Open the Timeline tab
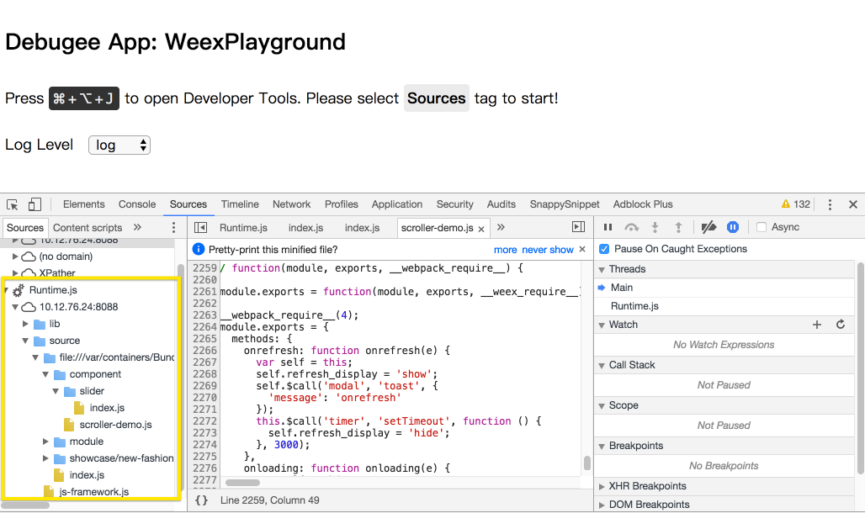Image resolution: width=865 pixels, height=513 pixels. [x=240, y=204]
